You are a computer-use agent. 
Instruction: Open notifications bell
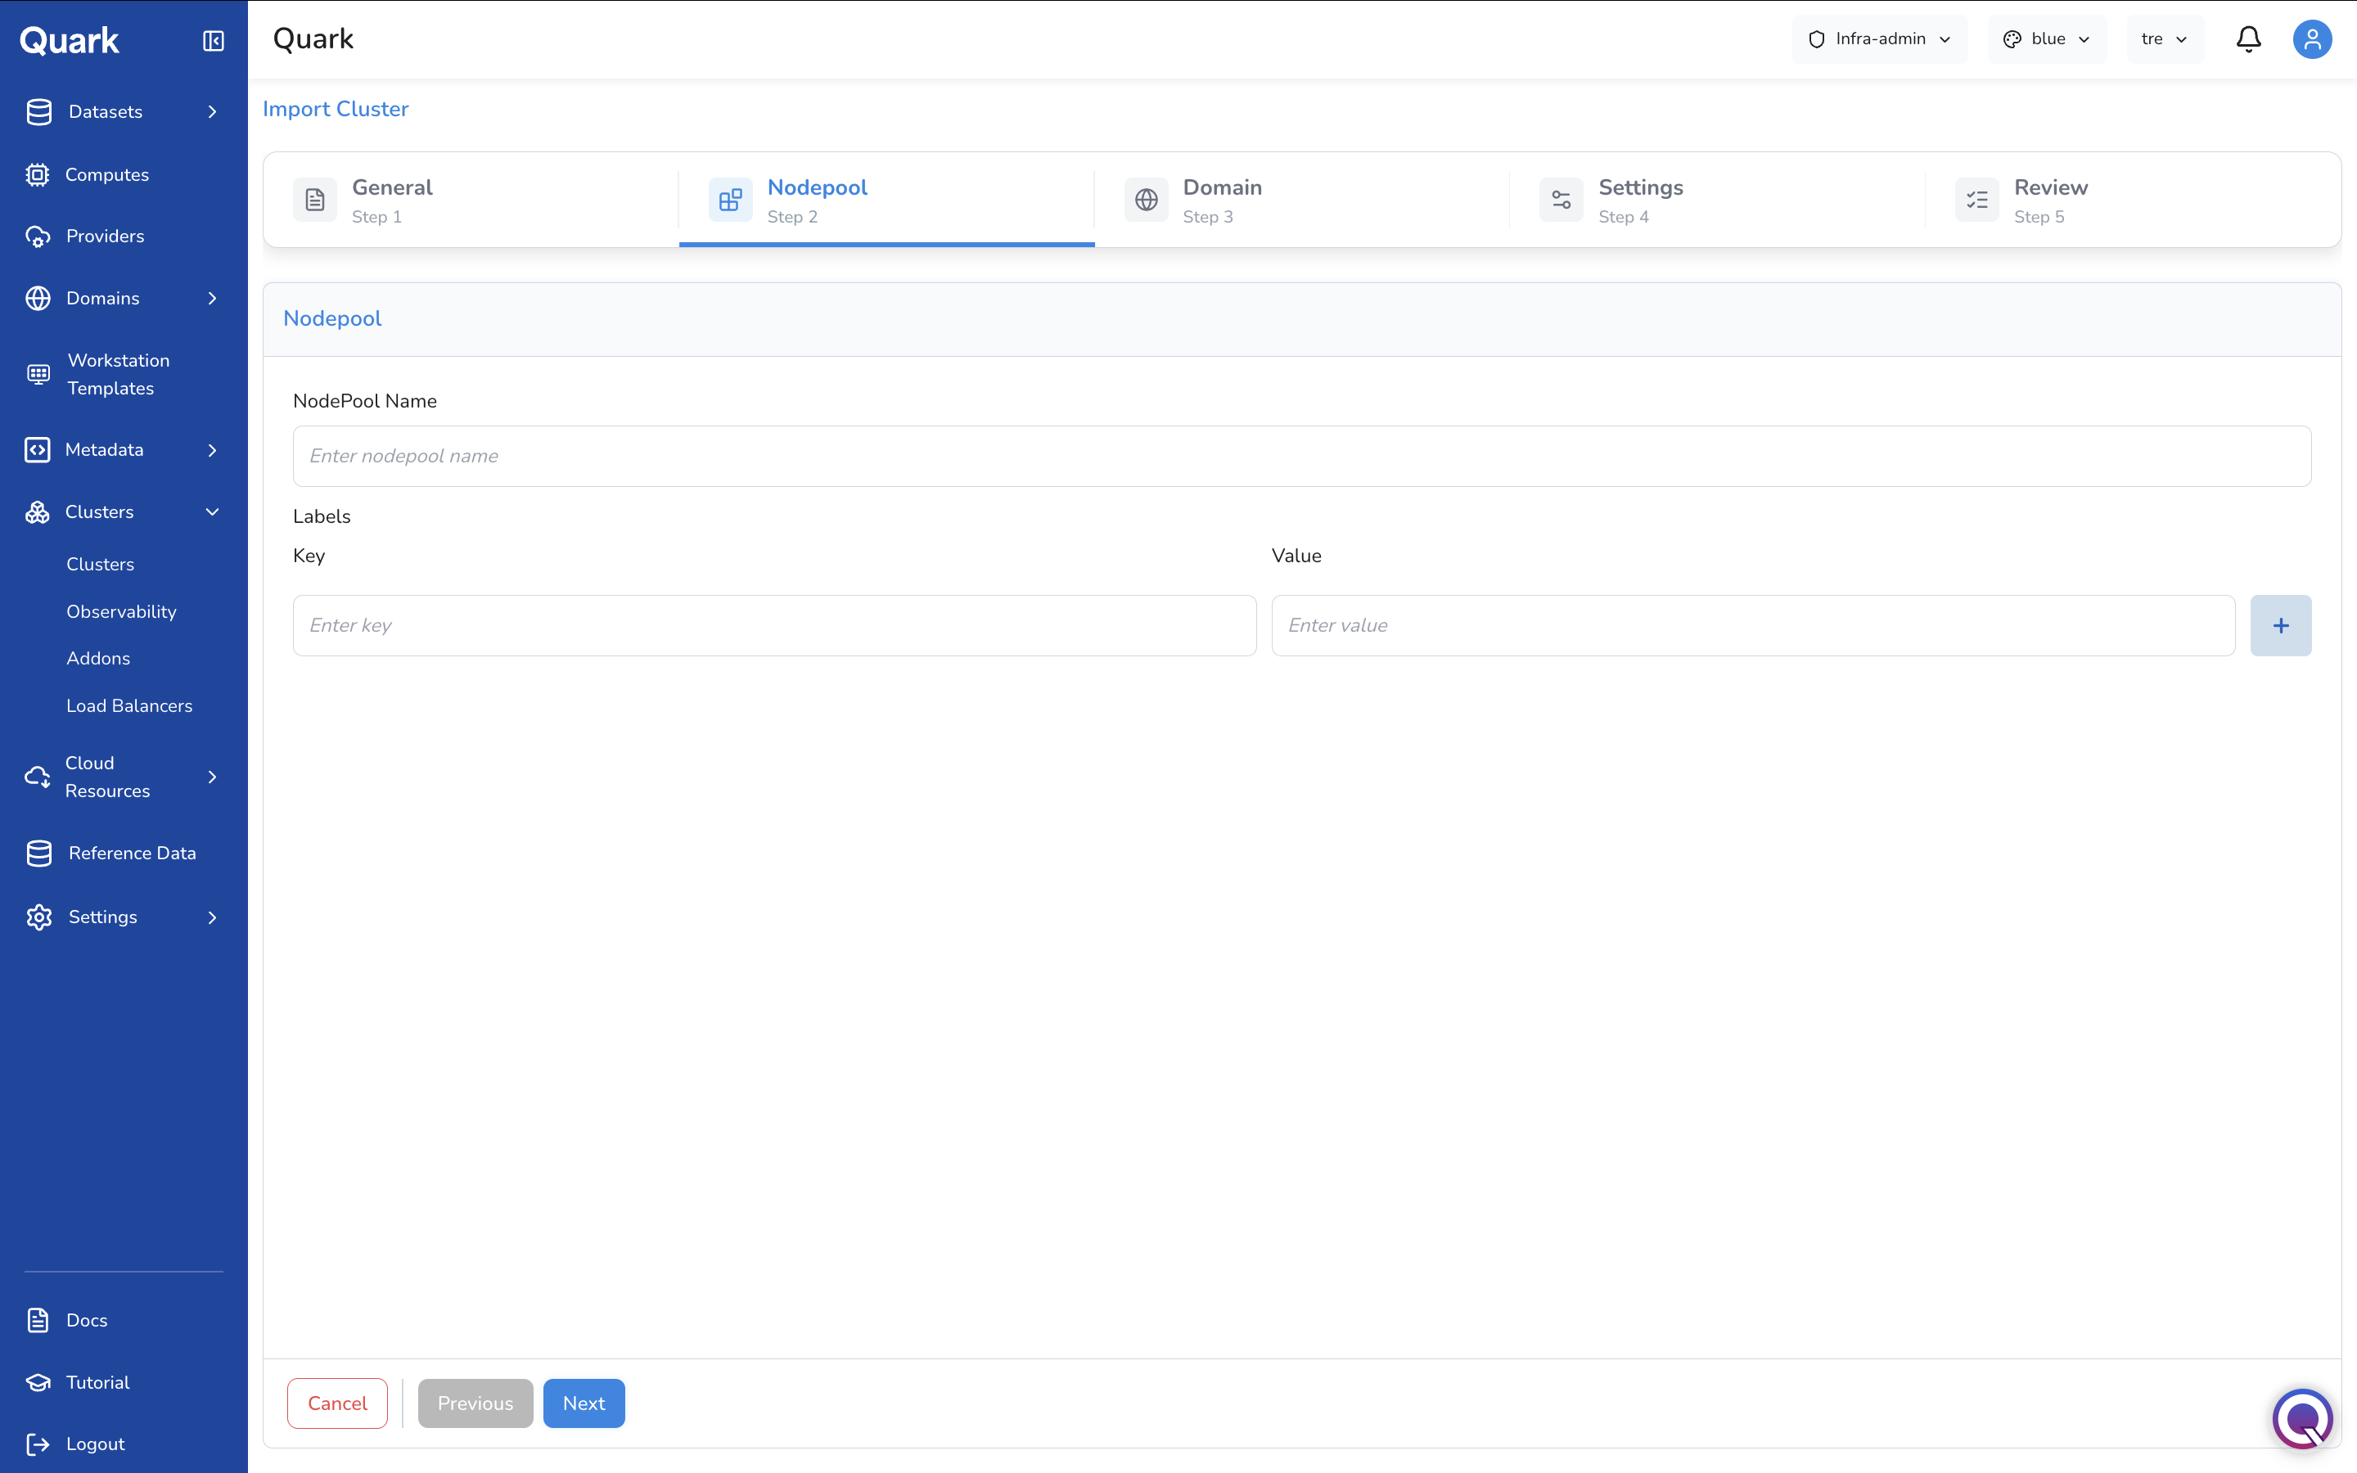2249,39
